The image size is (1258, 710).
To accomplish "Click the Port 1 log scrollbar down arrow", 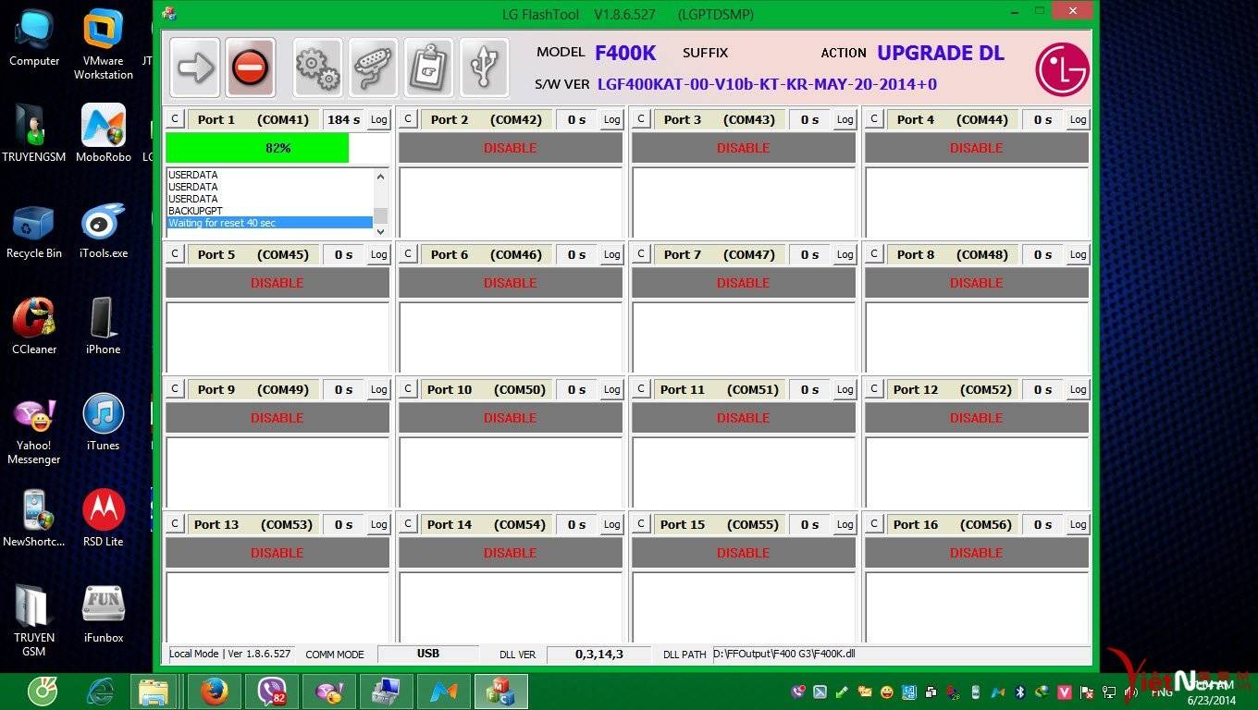I will pos(380,231).
